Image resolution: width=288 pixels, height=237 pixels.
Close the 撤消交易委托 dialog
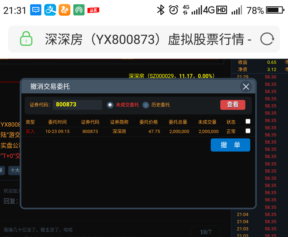point(246,86)
